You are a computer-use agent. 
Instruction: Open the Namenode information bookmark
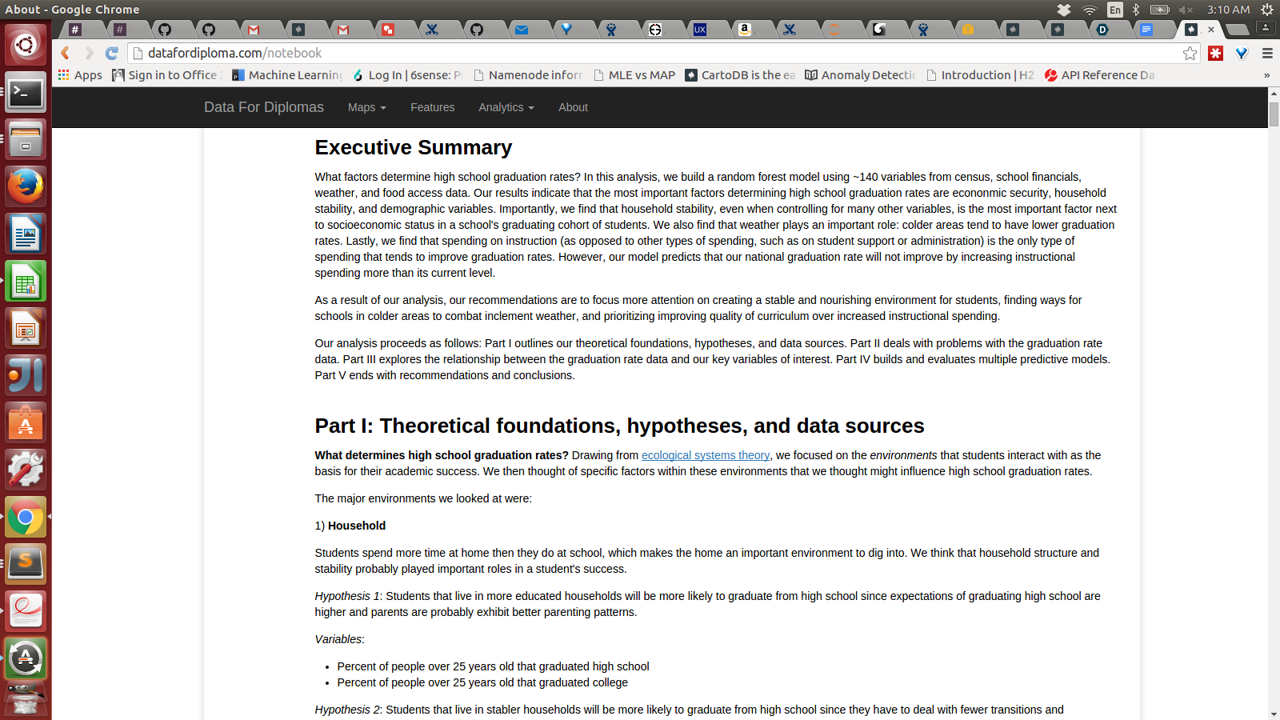(528, 75)
